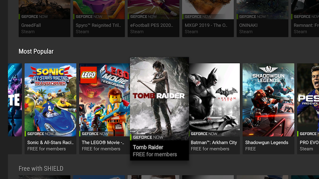Click the 'Most Popular' section heading

36,51
